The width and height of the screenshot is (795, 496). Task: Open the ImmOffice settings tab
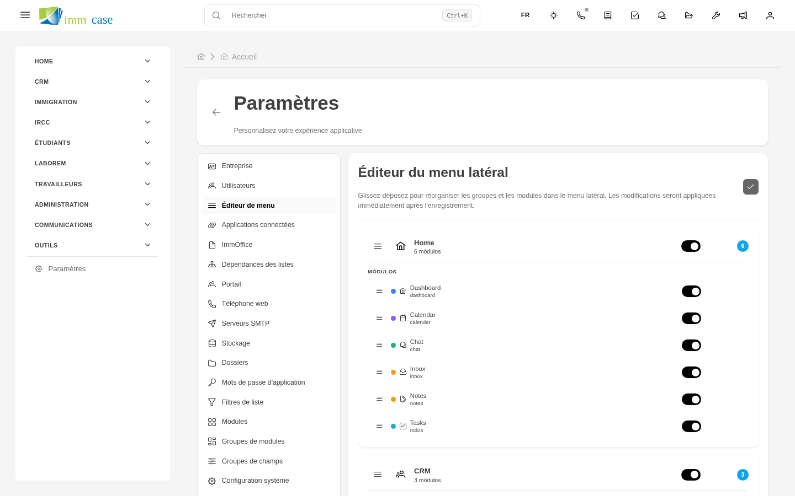(269, 245)
